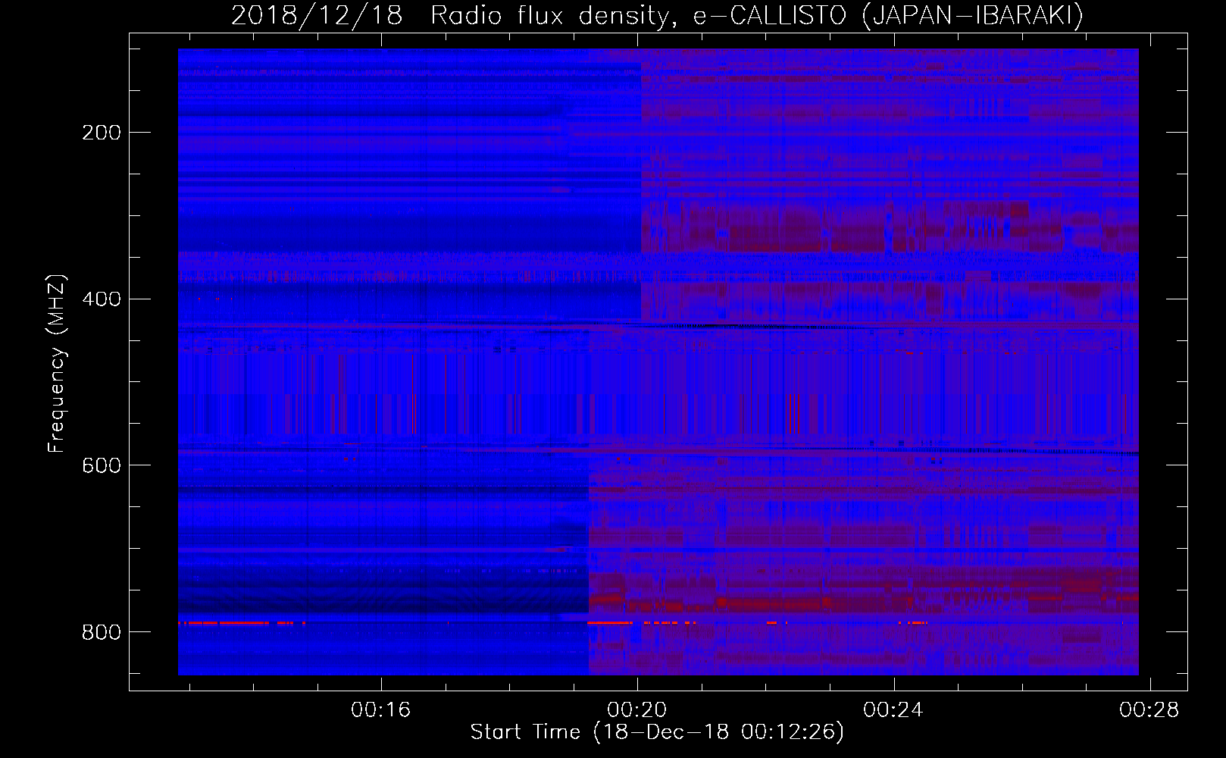Select the 800 frequency tick label
This screenshot has width=1226, height=758.
(102, 632)
